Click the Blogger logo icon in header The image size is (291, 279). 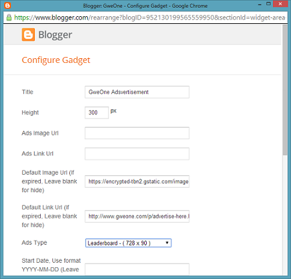[28, 34]
